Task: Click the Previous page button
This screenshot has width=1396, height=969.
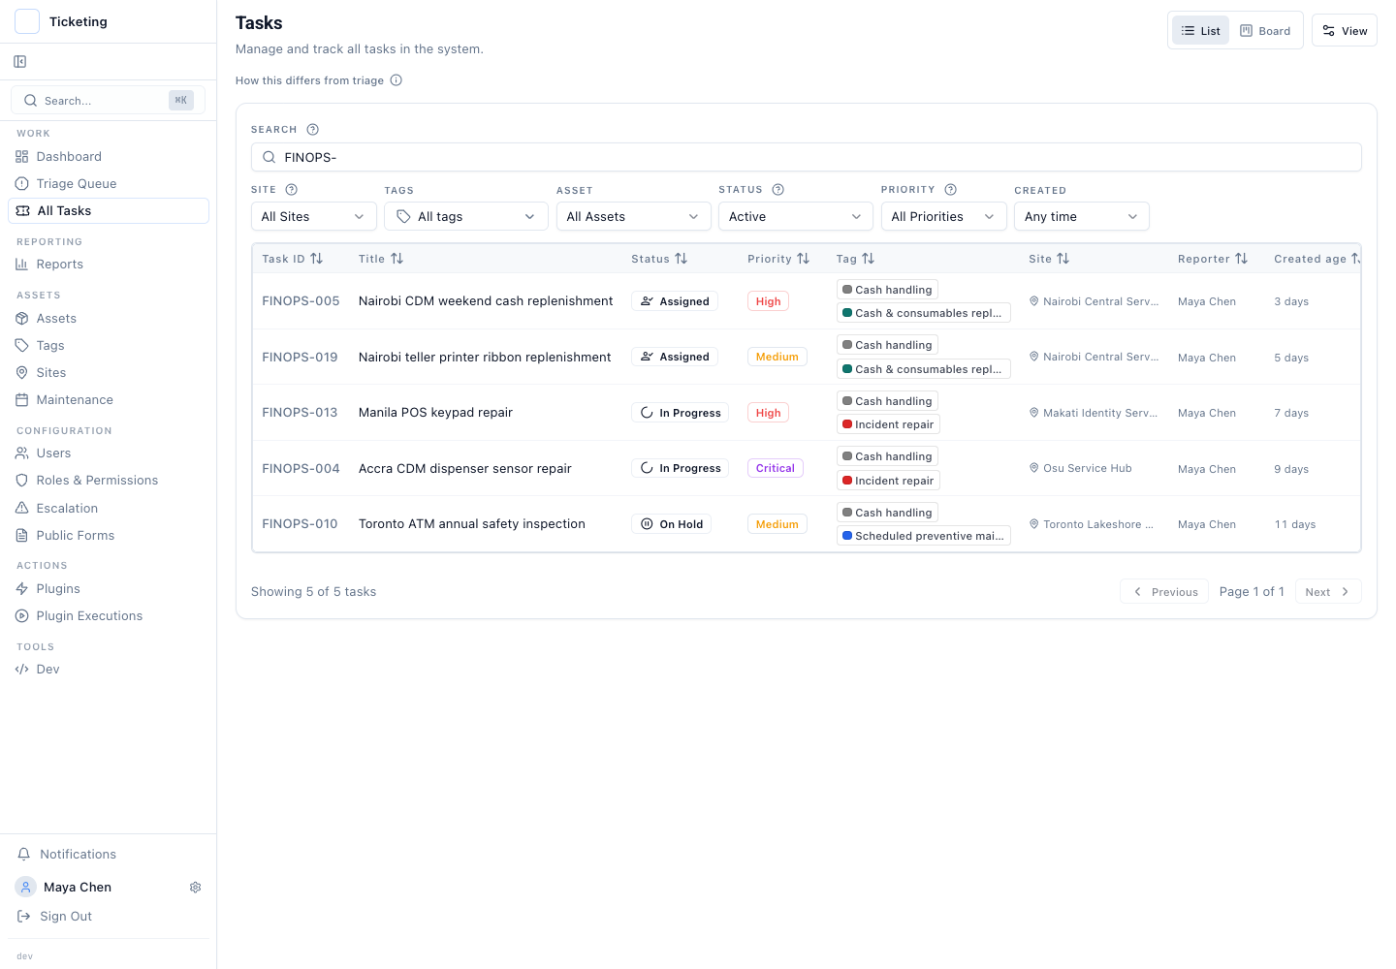Action: coord(1164,592)
